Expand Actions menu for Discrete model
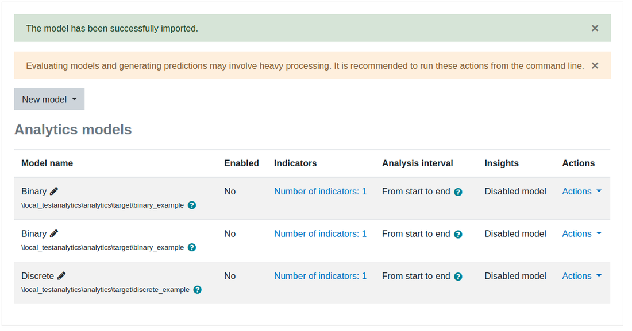The width and height of the screenshot is (632, 331). [581, 276]
